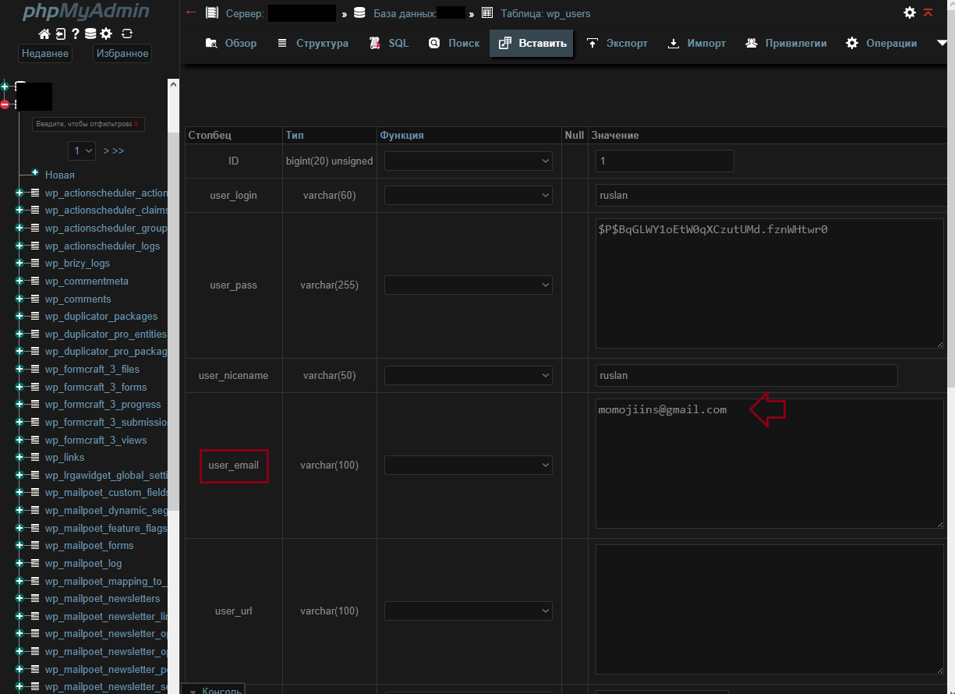Open the page number dropdown in the sidebar
This screenshot has height=694, width=955.
point(81,150)
